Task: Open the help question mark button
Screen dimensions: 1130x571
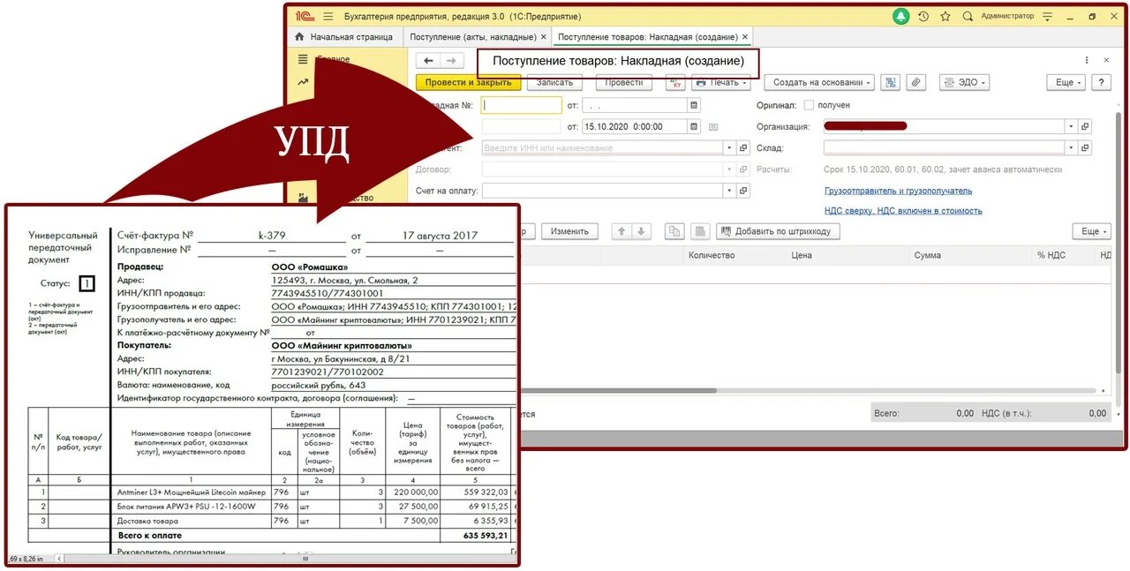Action: (1101, 82)
